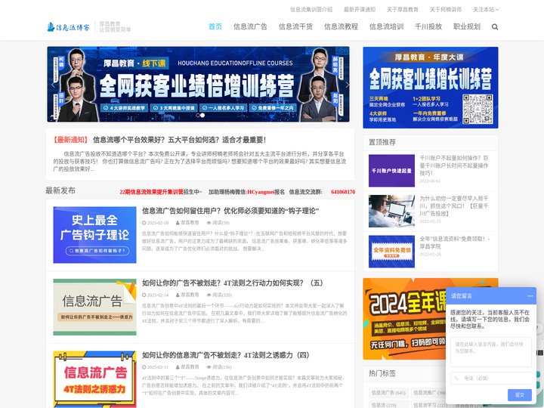Click the 信息流广告 诱惑力 thumbnail with green borders

click(94, 307)
